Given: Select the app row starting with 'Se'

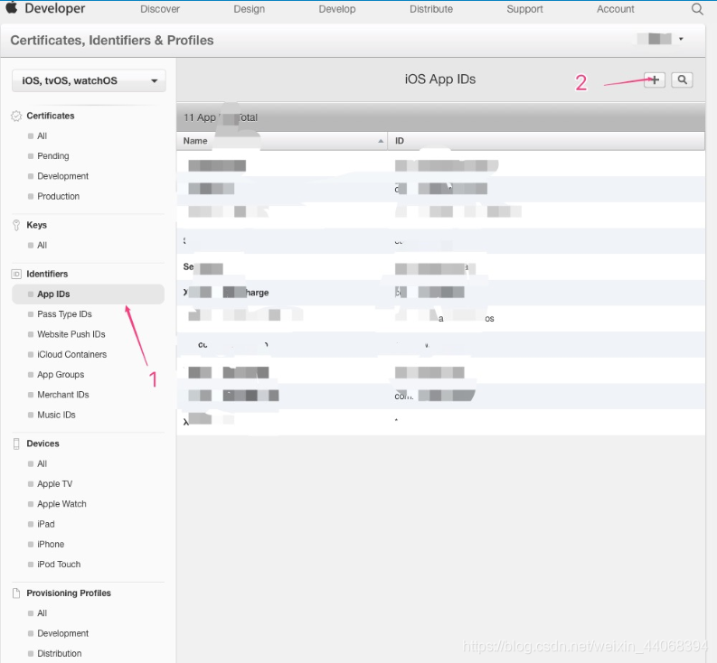Looking at the screenshot, I should pyautogui.click(x=441, y=267).
